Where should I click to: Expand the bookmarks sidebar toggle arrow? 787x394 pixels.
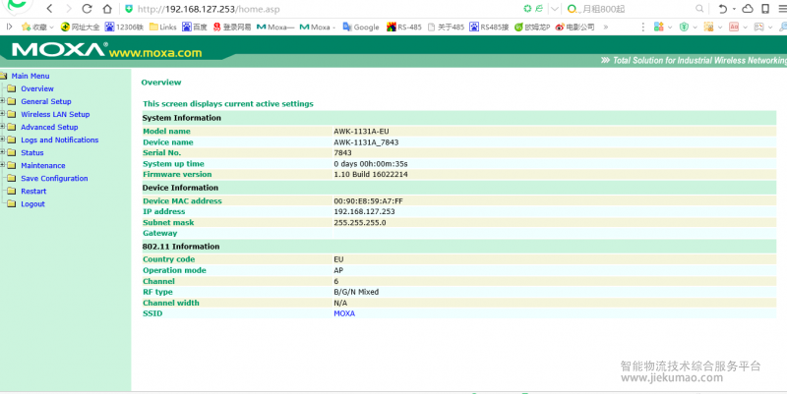pos(9,28)
